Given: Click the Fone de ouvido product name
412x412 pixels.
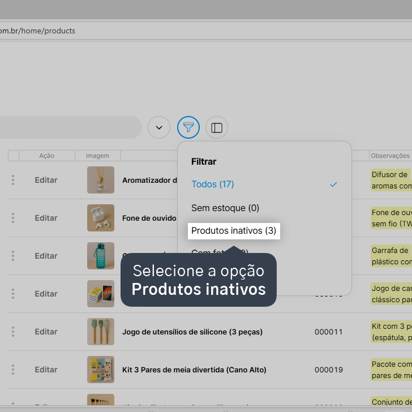Looking at the screenshot, I should 149,218.
